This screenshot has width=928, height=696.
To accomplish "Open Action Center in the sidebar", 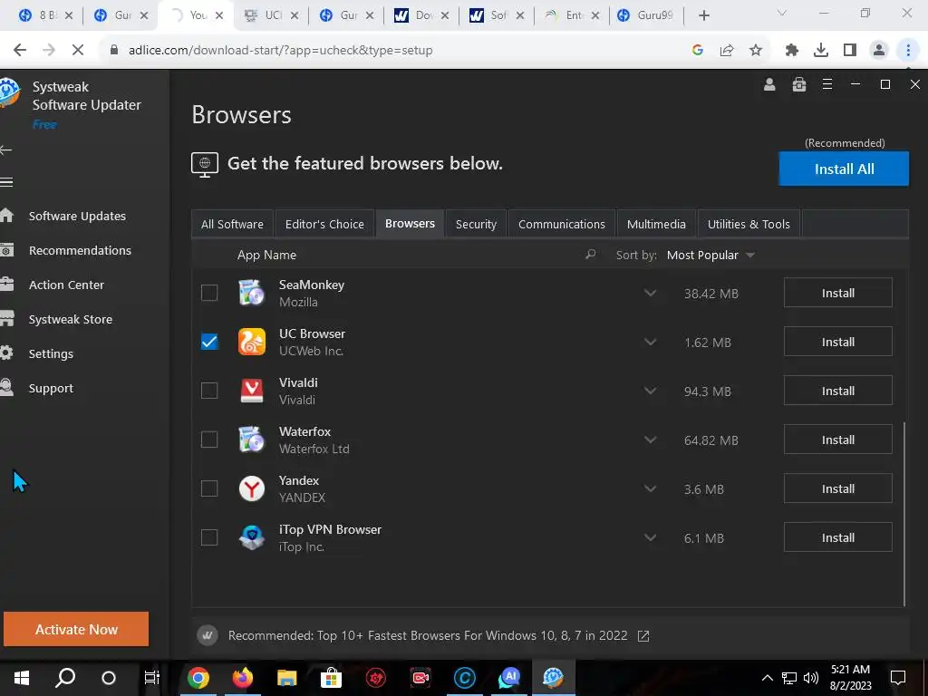I will 66,285.
